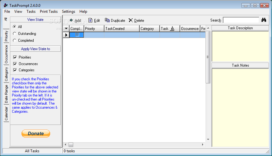Screen dimensions: 272x156
Task: Click the horizontal scrollbar thumb
Action: click(x=71, y=144)
